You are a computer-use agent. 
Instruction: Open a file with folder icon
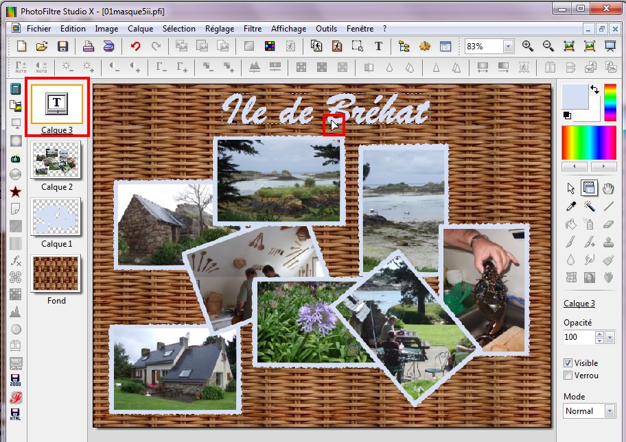coord(42,46)
